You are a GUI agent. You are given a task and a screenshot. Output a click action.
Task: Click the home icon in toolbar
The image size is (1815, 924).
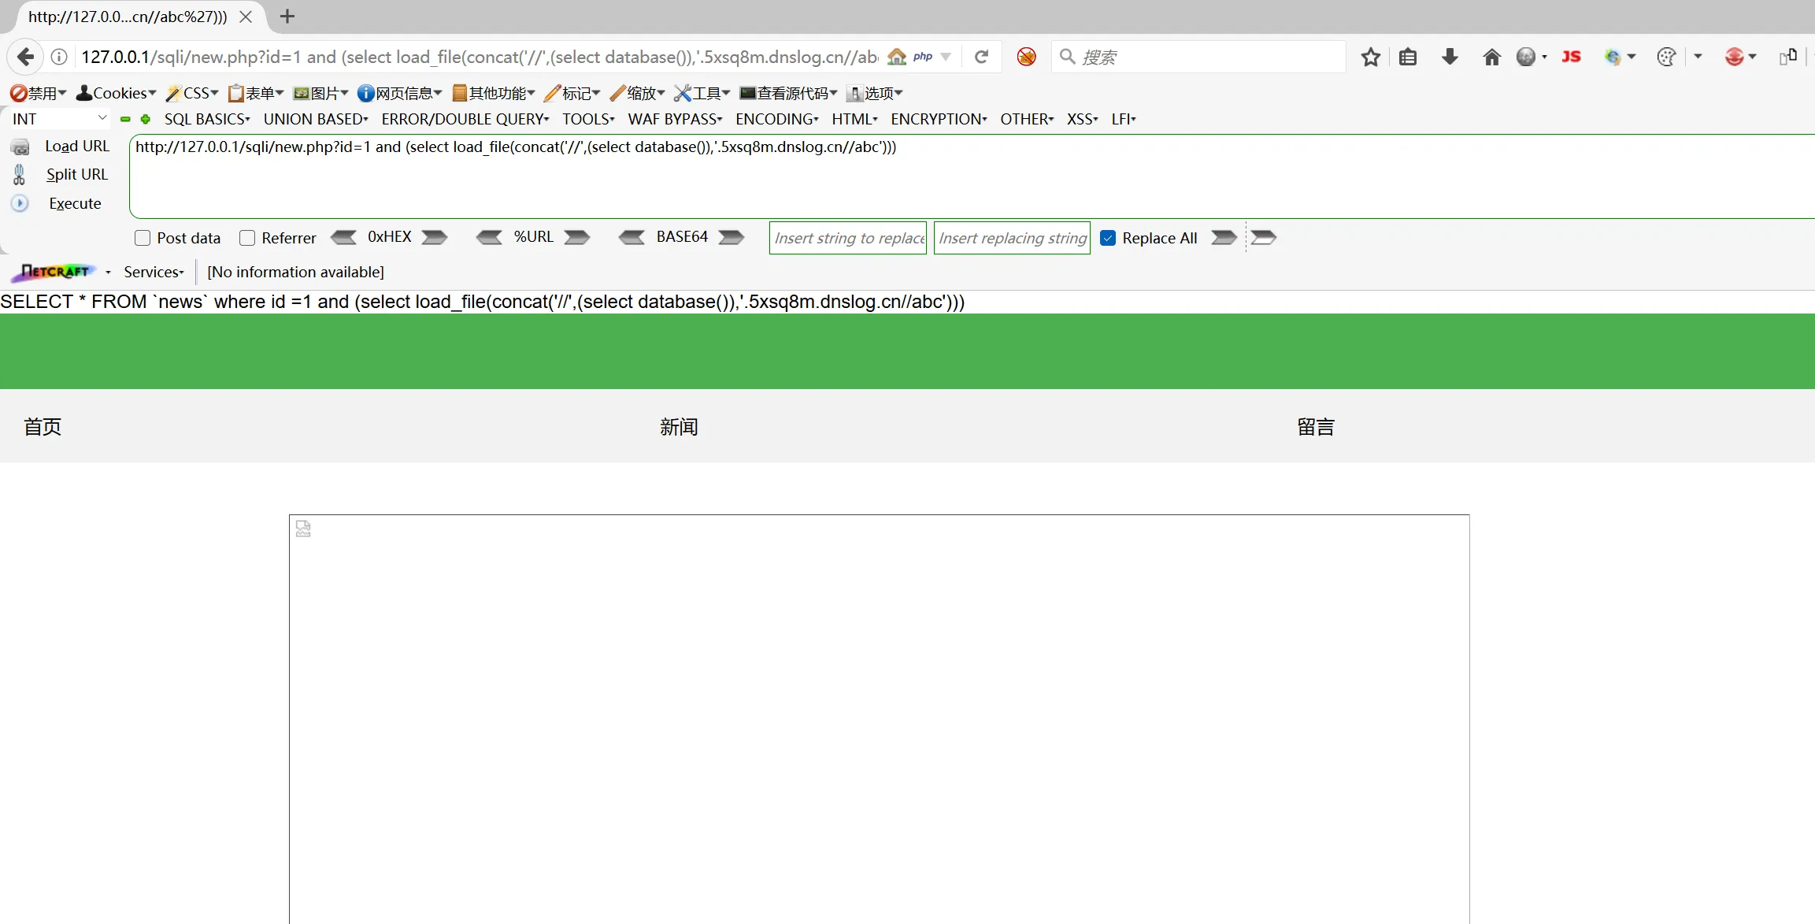click(1491, 57)
